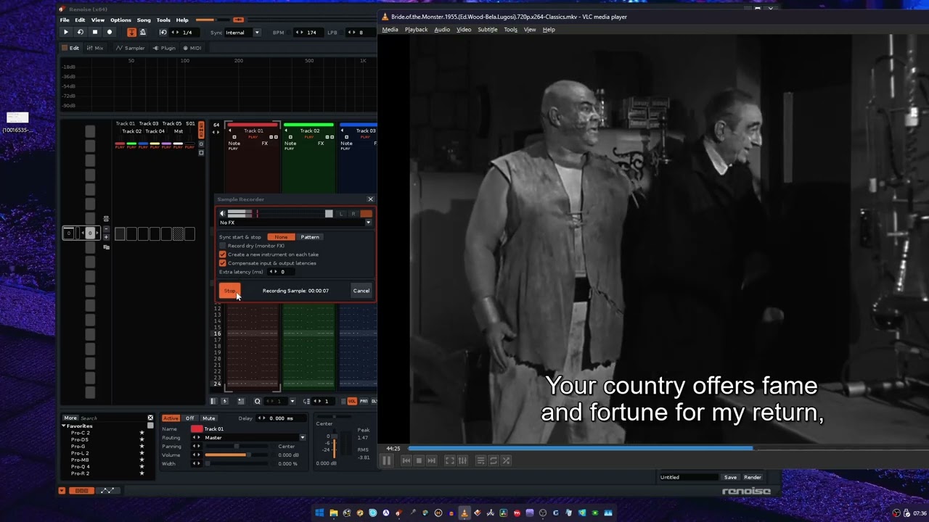Image resolution: width=929 pixels, height=522 pixels.
Task: Expand the Routing Master dropdown
Action: coord(302,438)
